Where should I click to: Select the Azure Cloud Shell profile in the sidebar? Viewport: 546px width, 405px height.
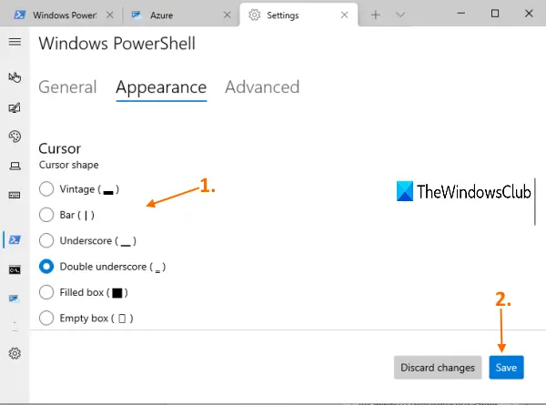coord(15,299)
